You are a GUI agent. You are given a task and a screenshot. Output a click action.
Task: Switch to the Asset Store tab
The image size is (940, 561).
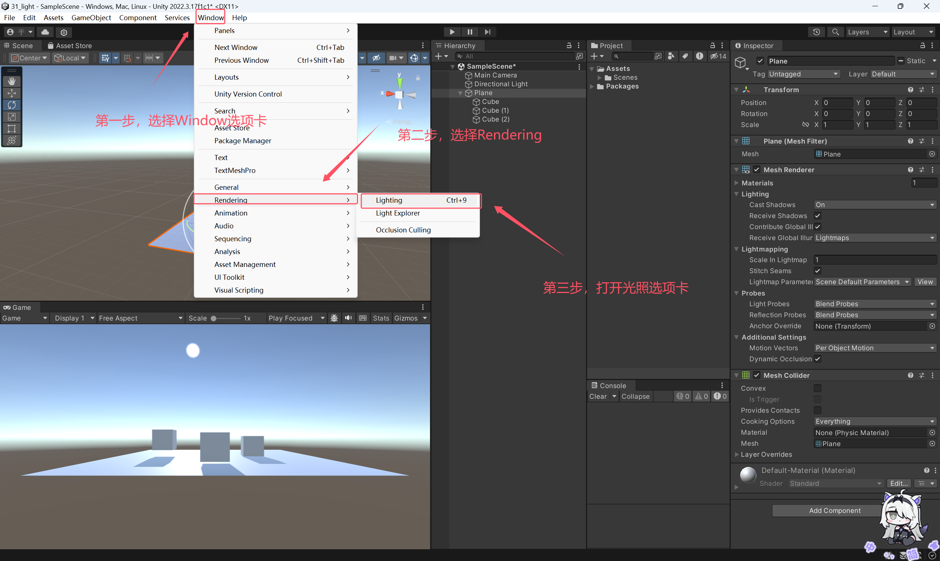coord(70,46)
